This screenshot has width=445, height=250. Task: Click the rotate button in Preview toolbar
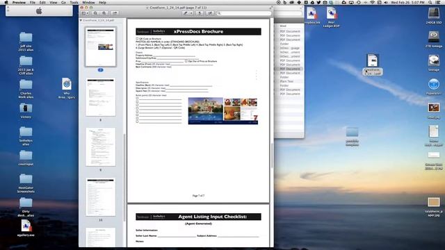200,13
